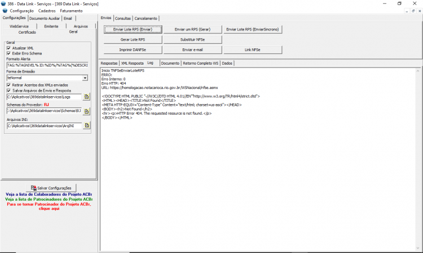Switch to the Email tab
Image resolution: width=423 pixels, height=253 pixels.
68,19
